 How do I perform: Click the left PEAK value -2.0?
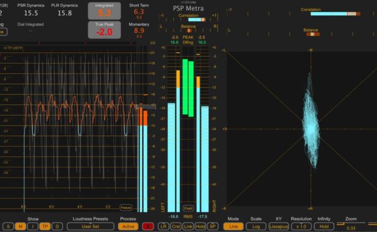tap(174, 37)
